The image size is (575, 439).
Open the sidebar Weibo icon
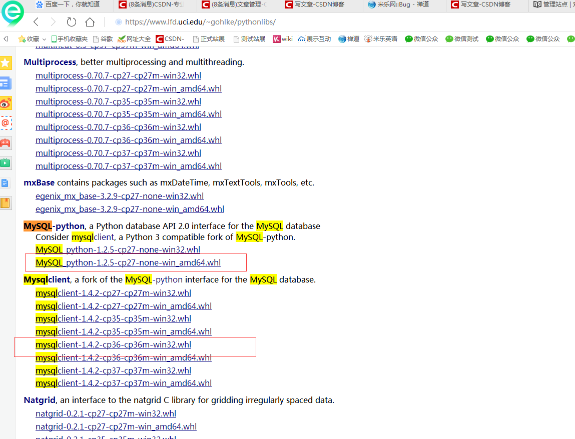6,103
